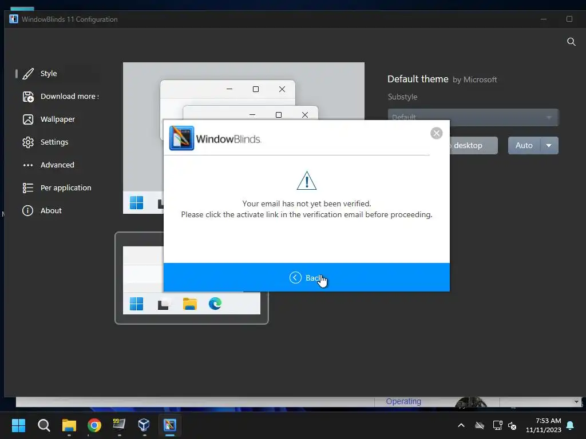Click the Auto button
The height and width of the screenshot is (439, 586).
(x=524, y=145)
